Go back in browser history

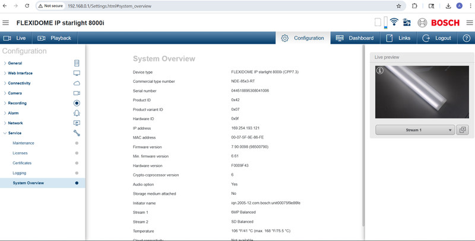point(5,6)
